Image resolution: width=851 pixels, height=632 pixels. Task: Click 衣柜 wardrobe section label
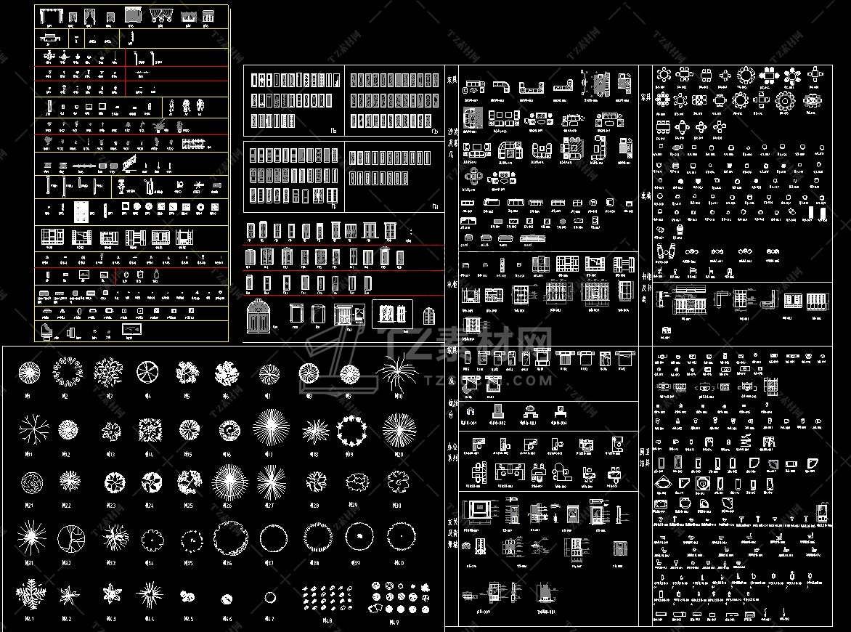pyautogui.click(x=452, y=285)
